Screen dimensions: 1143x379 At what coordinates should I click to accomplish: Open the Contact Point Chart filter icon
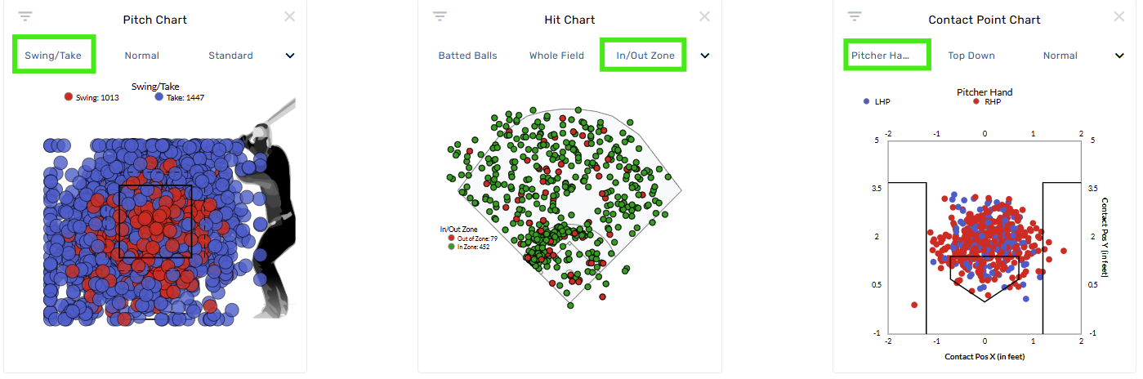point(855,16)
